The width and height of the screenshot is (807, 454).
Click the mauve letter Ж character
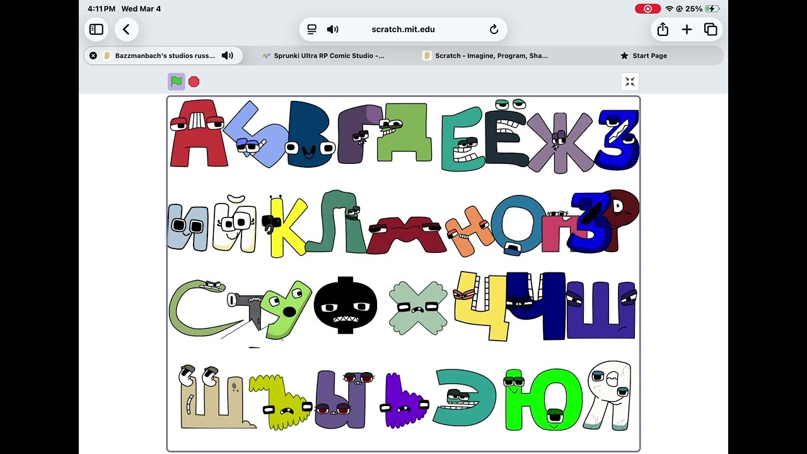click(560, 142)
